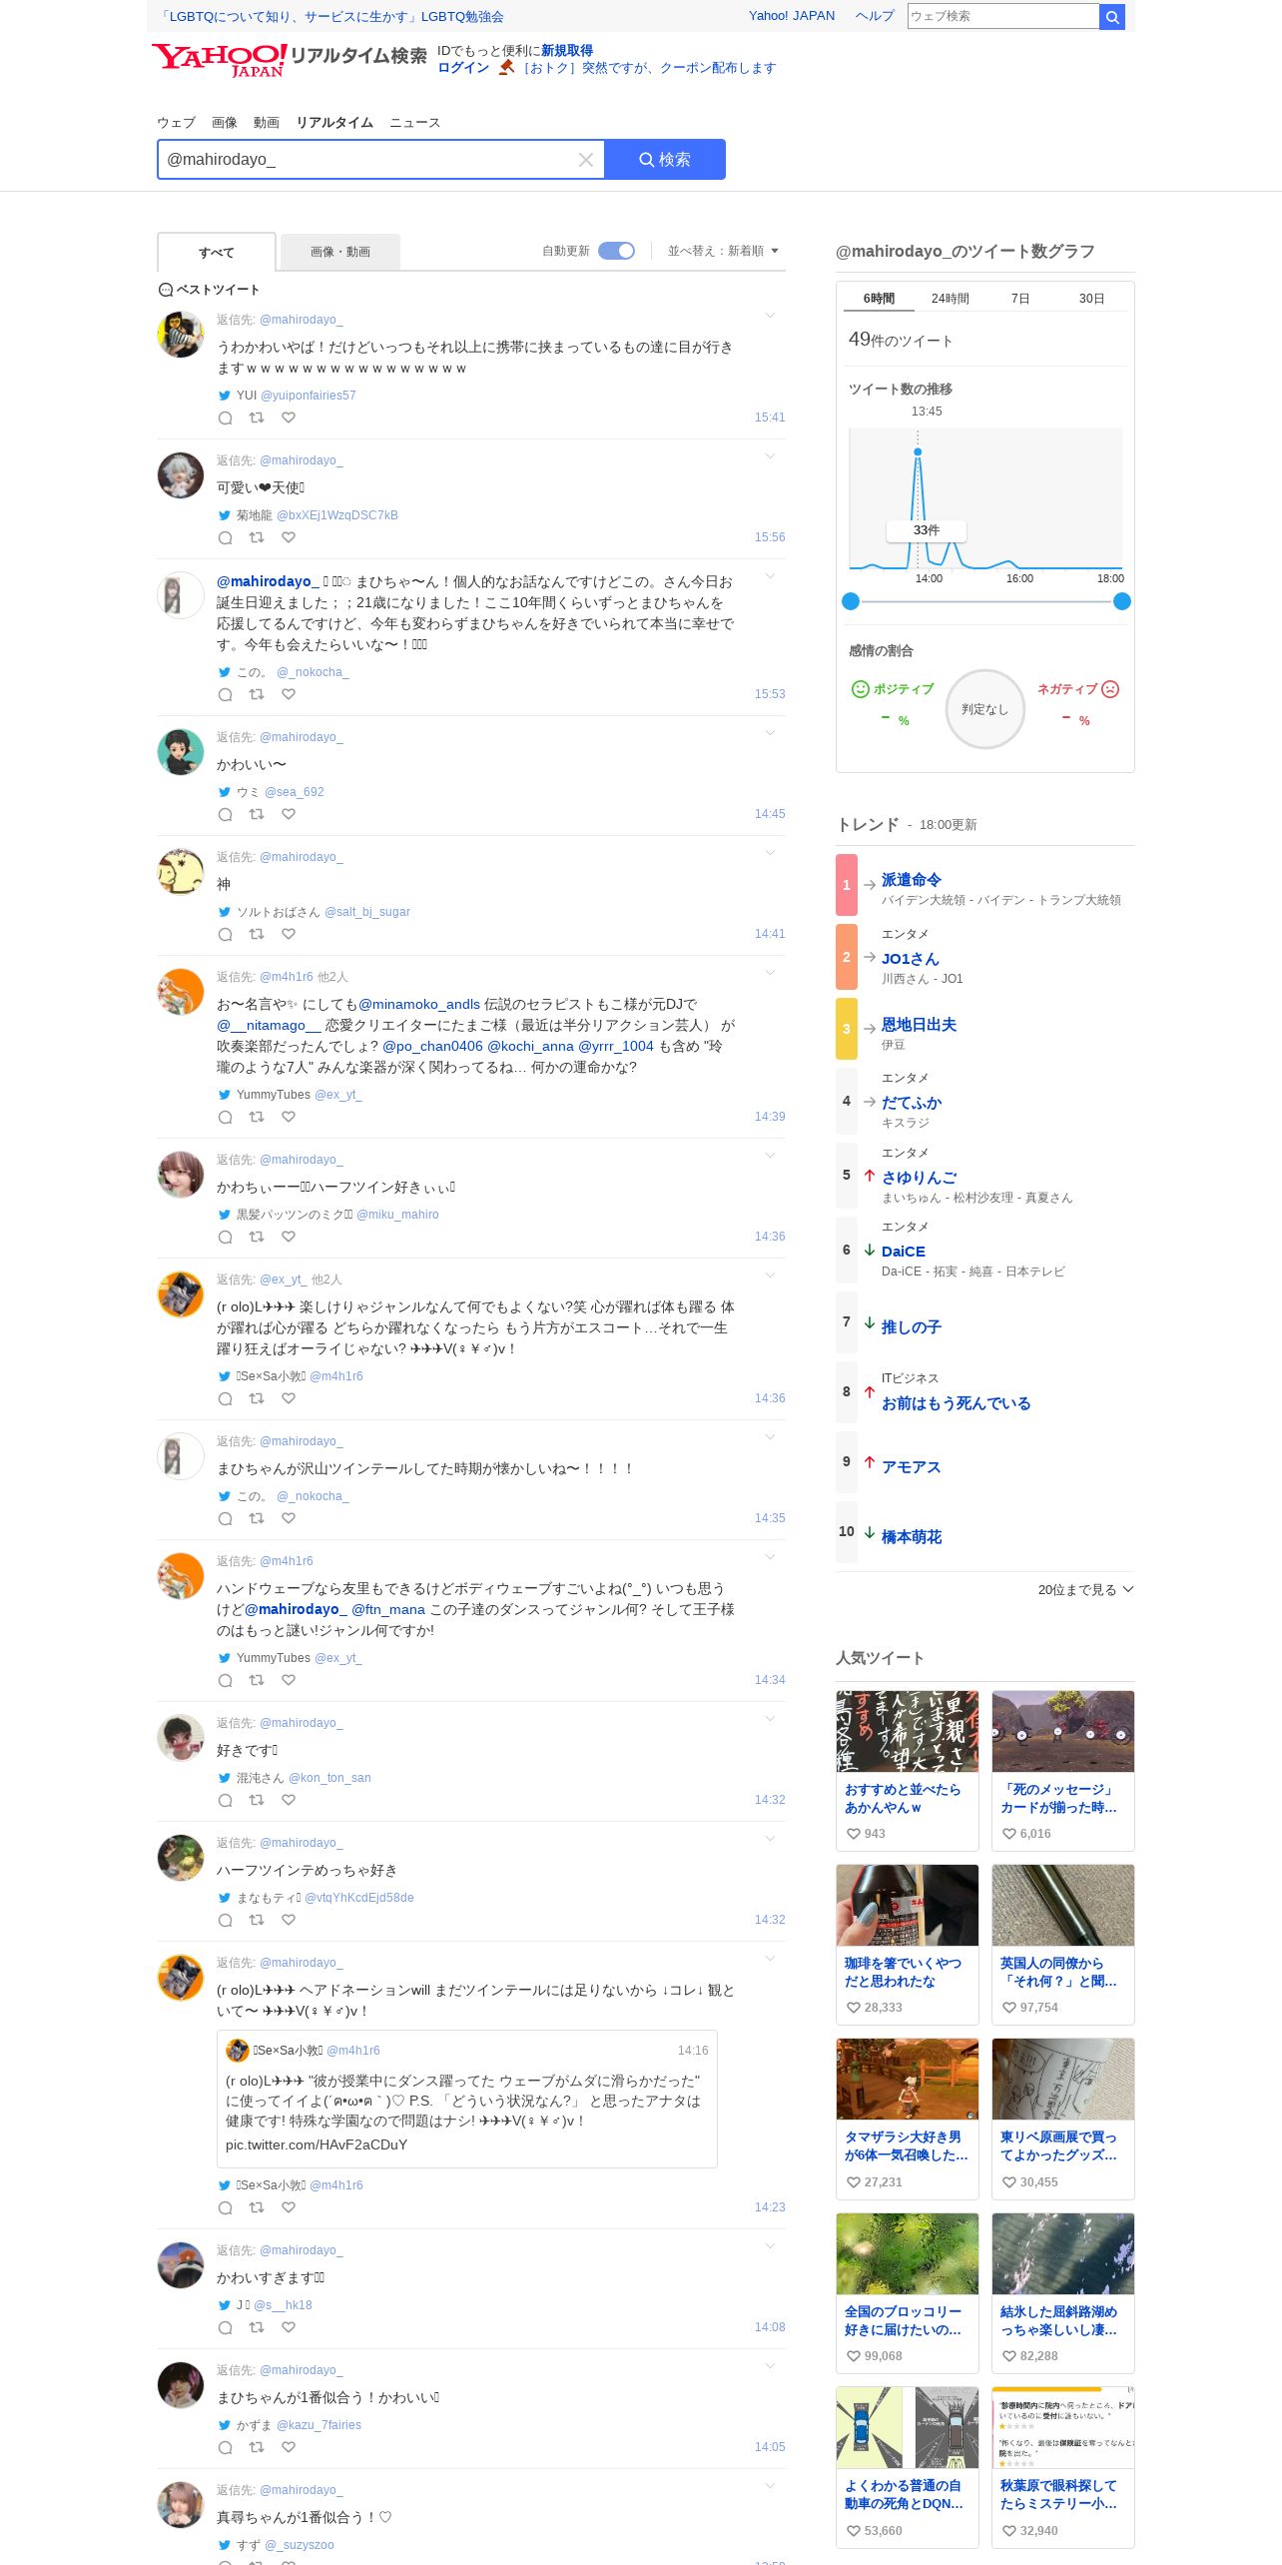Open the ニュース search category

414,123
